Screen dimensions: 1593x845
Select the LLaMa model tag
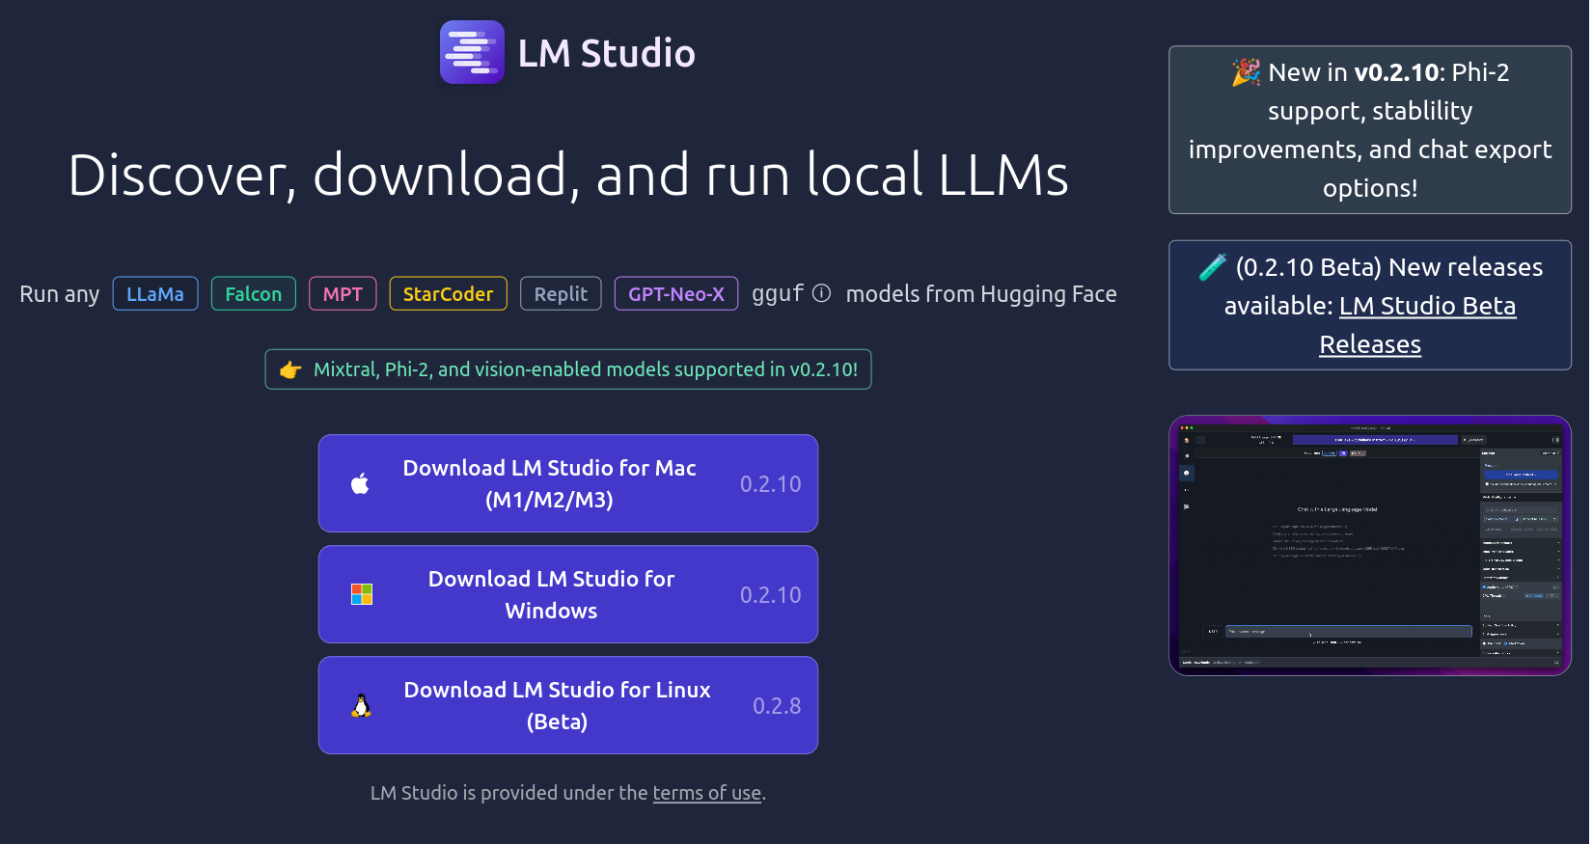pos(155,294)
